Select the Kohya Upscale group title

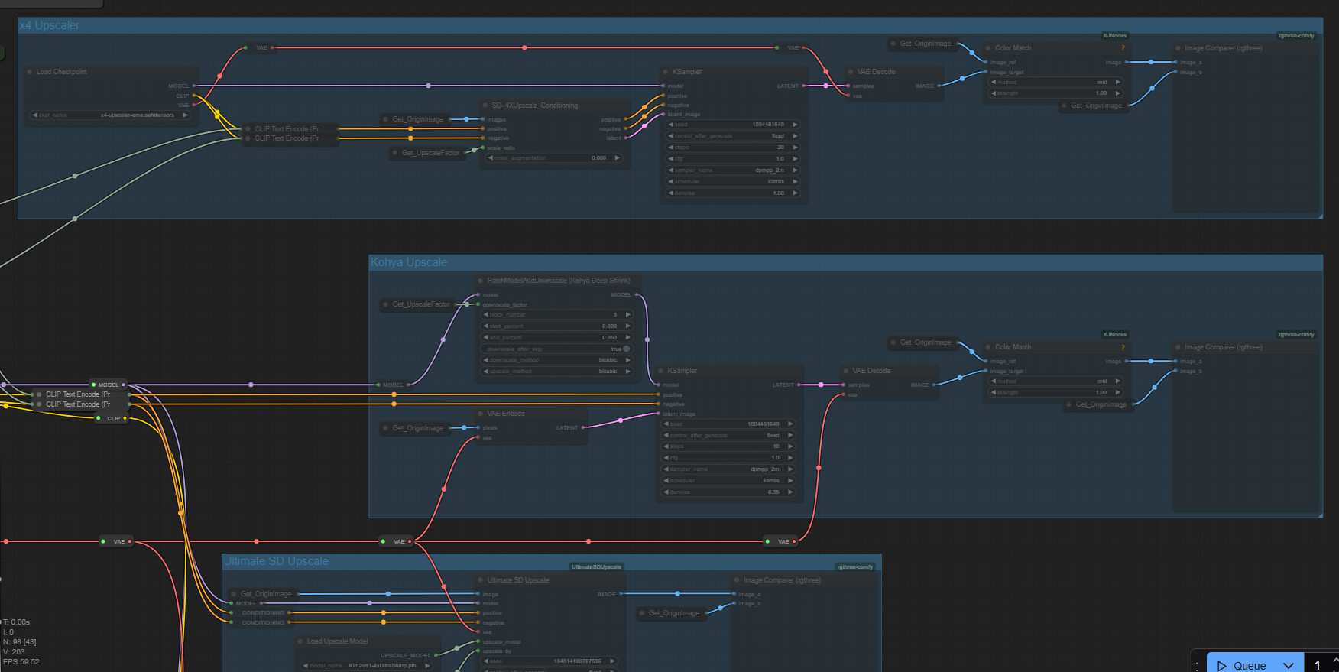pyautogui.click(x=409, y=262)
